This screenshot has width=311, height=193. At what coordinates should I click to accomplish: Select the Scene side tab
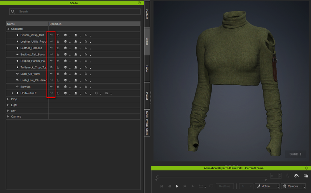[147, 41]
